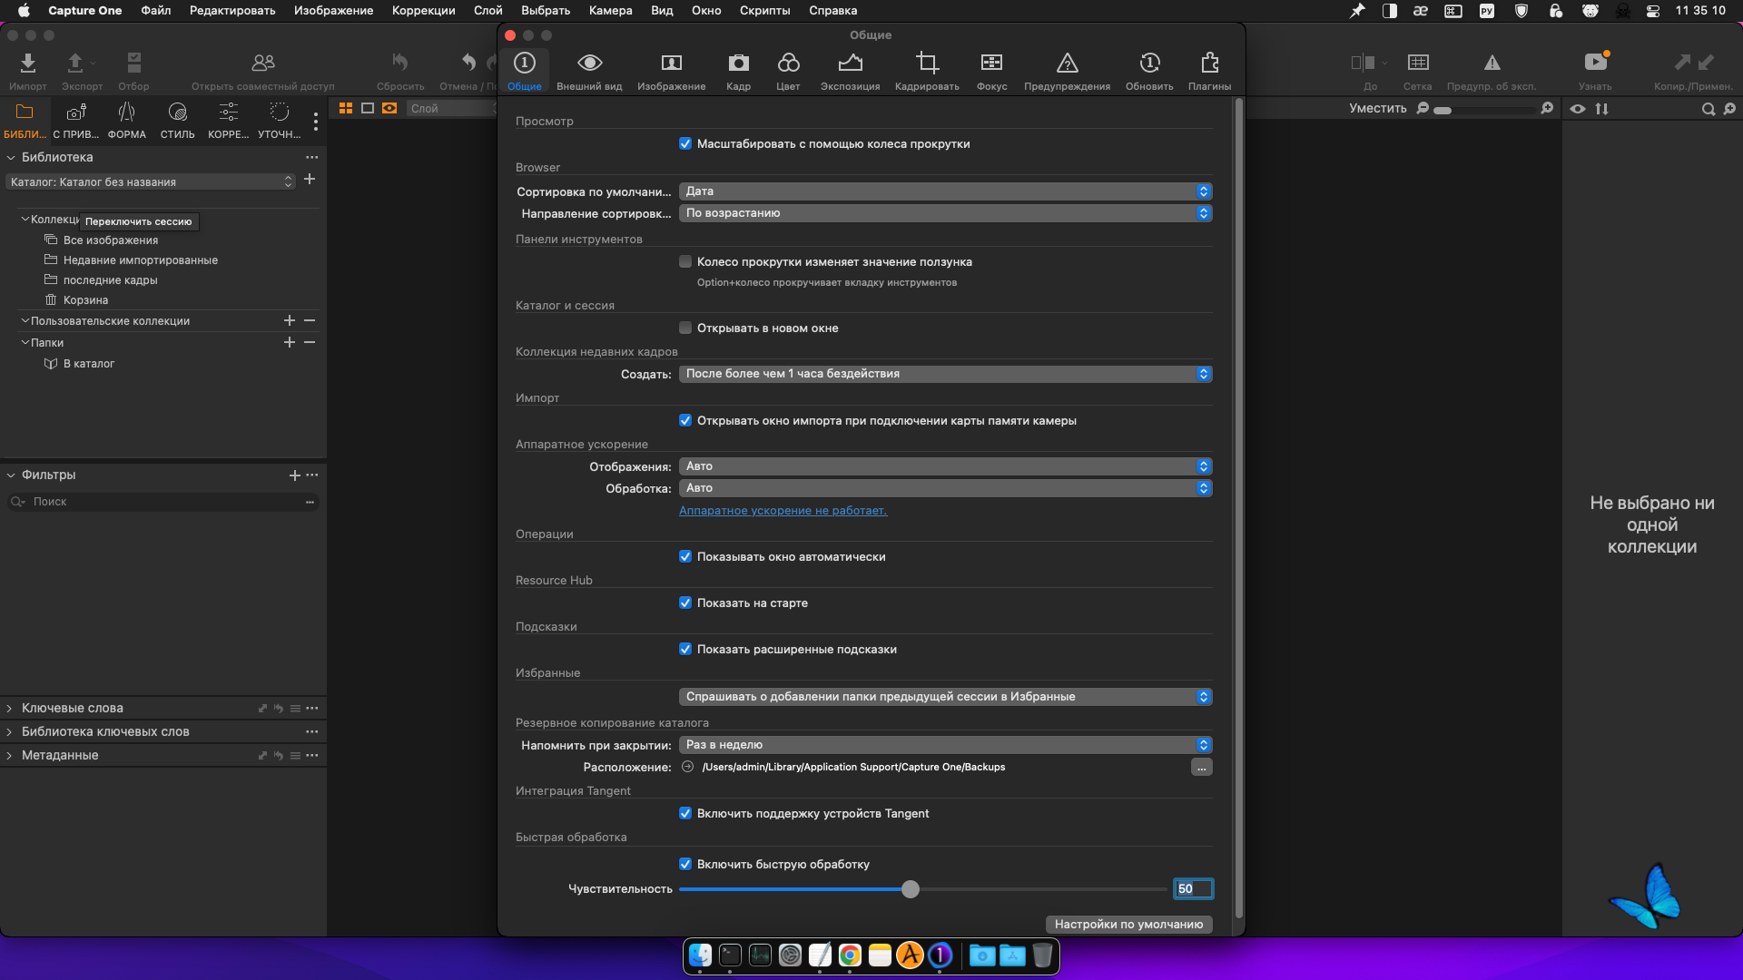This screenshot has width=1743, height=980.
Task: Expand the Метаданные panel
Action: [x=10, y=755]
